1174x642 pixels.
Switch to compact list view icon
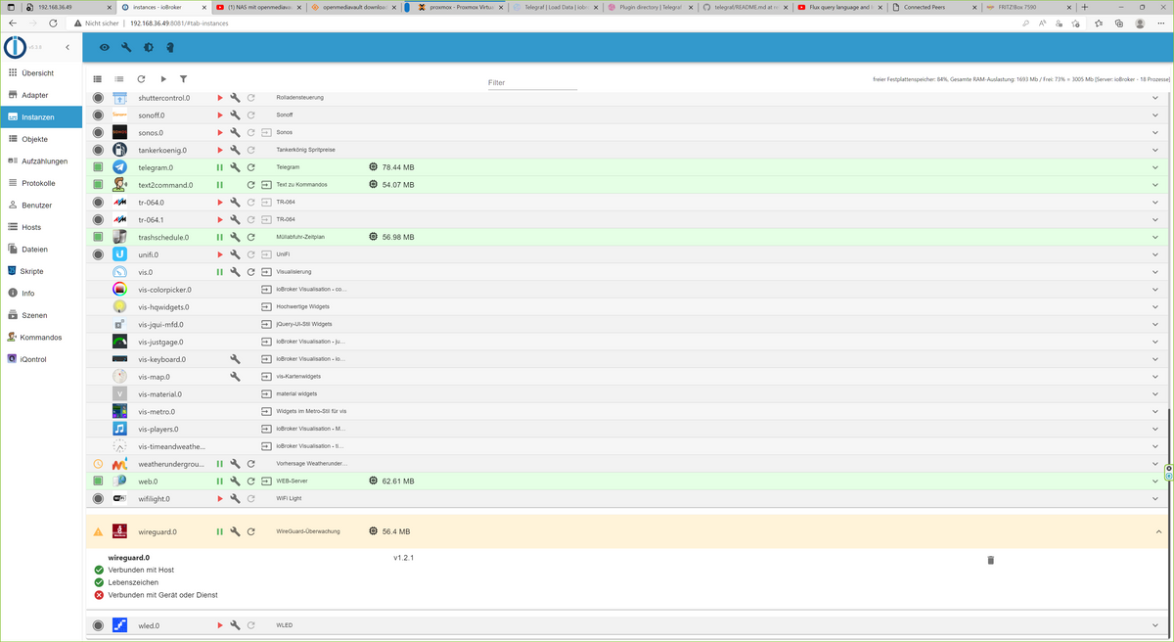tap(119, 79)
